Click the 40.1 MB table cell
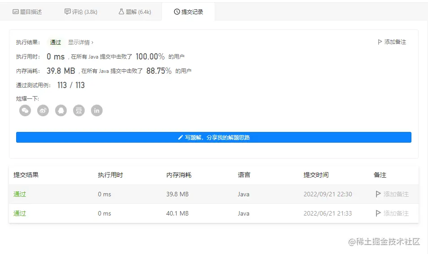428x254 pixels. (x=177, y=213)
